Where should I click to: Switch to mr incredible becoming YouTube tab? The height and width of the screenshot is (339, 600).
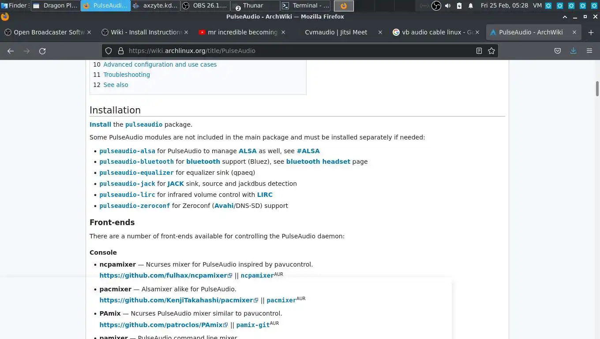(x=242, y=32)
